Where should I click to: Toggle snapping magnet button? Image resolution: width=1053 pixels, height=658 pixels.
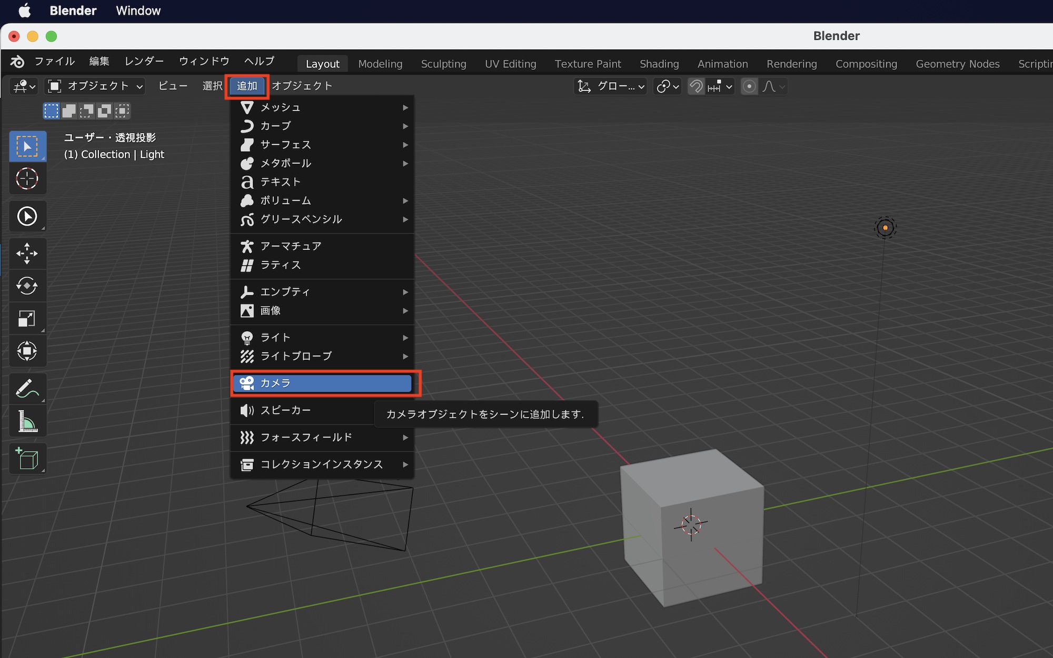(x=696, y=86)
